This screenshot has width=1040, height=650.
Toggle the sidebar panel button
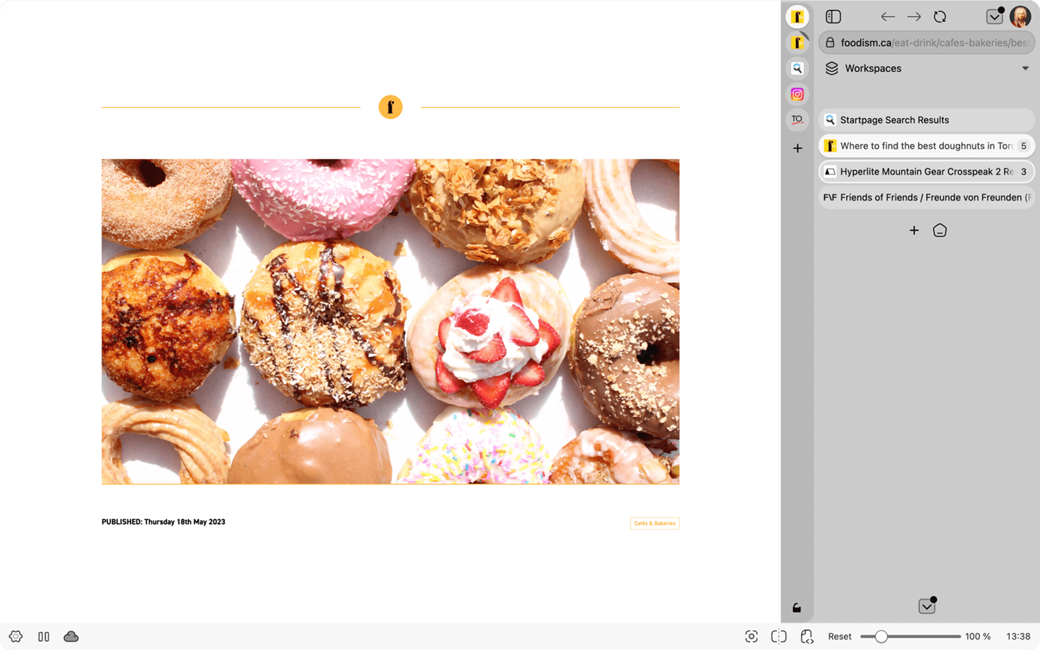pos(833,17)
